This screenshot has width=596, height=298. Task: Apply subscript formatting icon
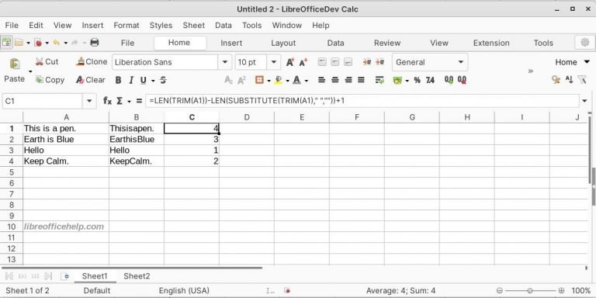coord(228,80)
